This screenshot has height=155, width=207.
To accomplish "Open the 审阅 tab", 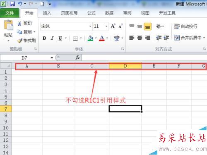I will point(127,13).
